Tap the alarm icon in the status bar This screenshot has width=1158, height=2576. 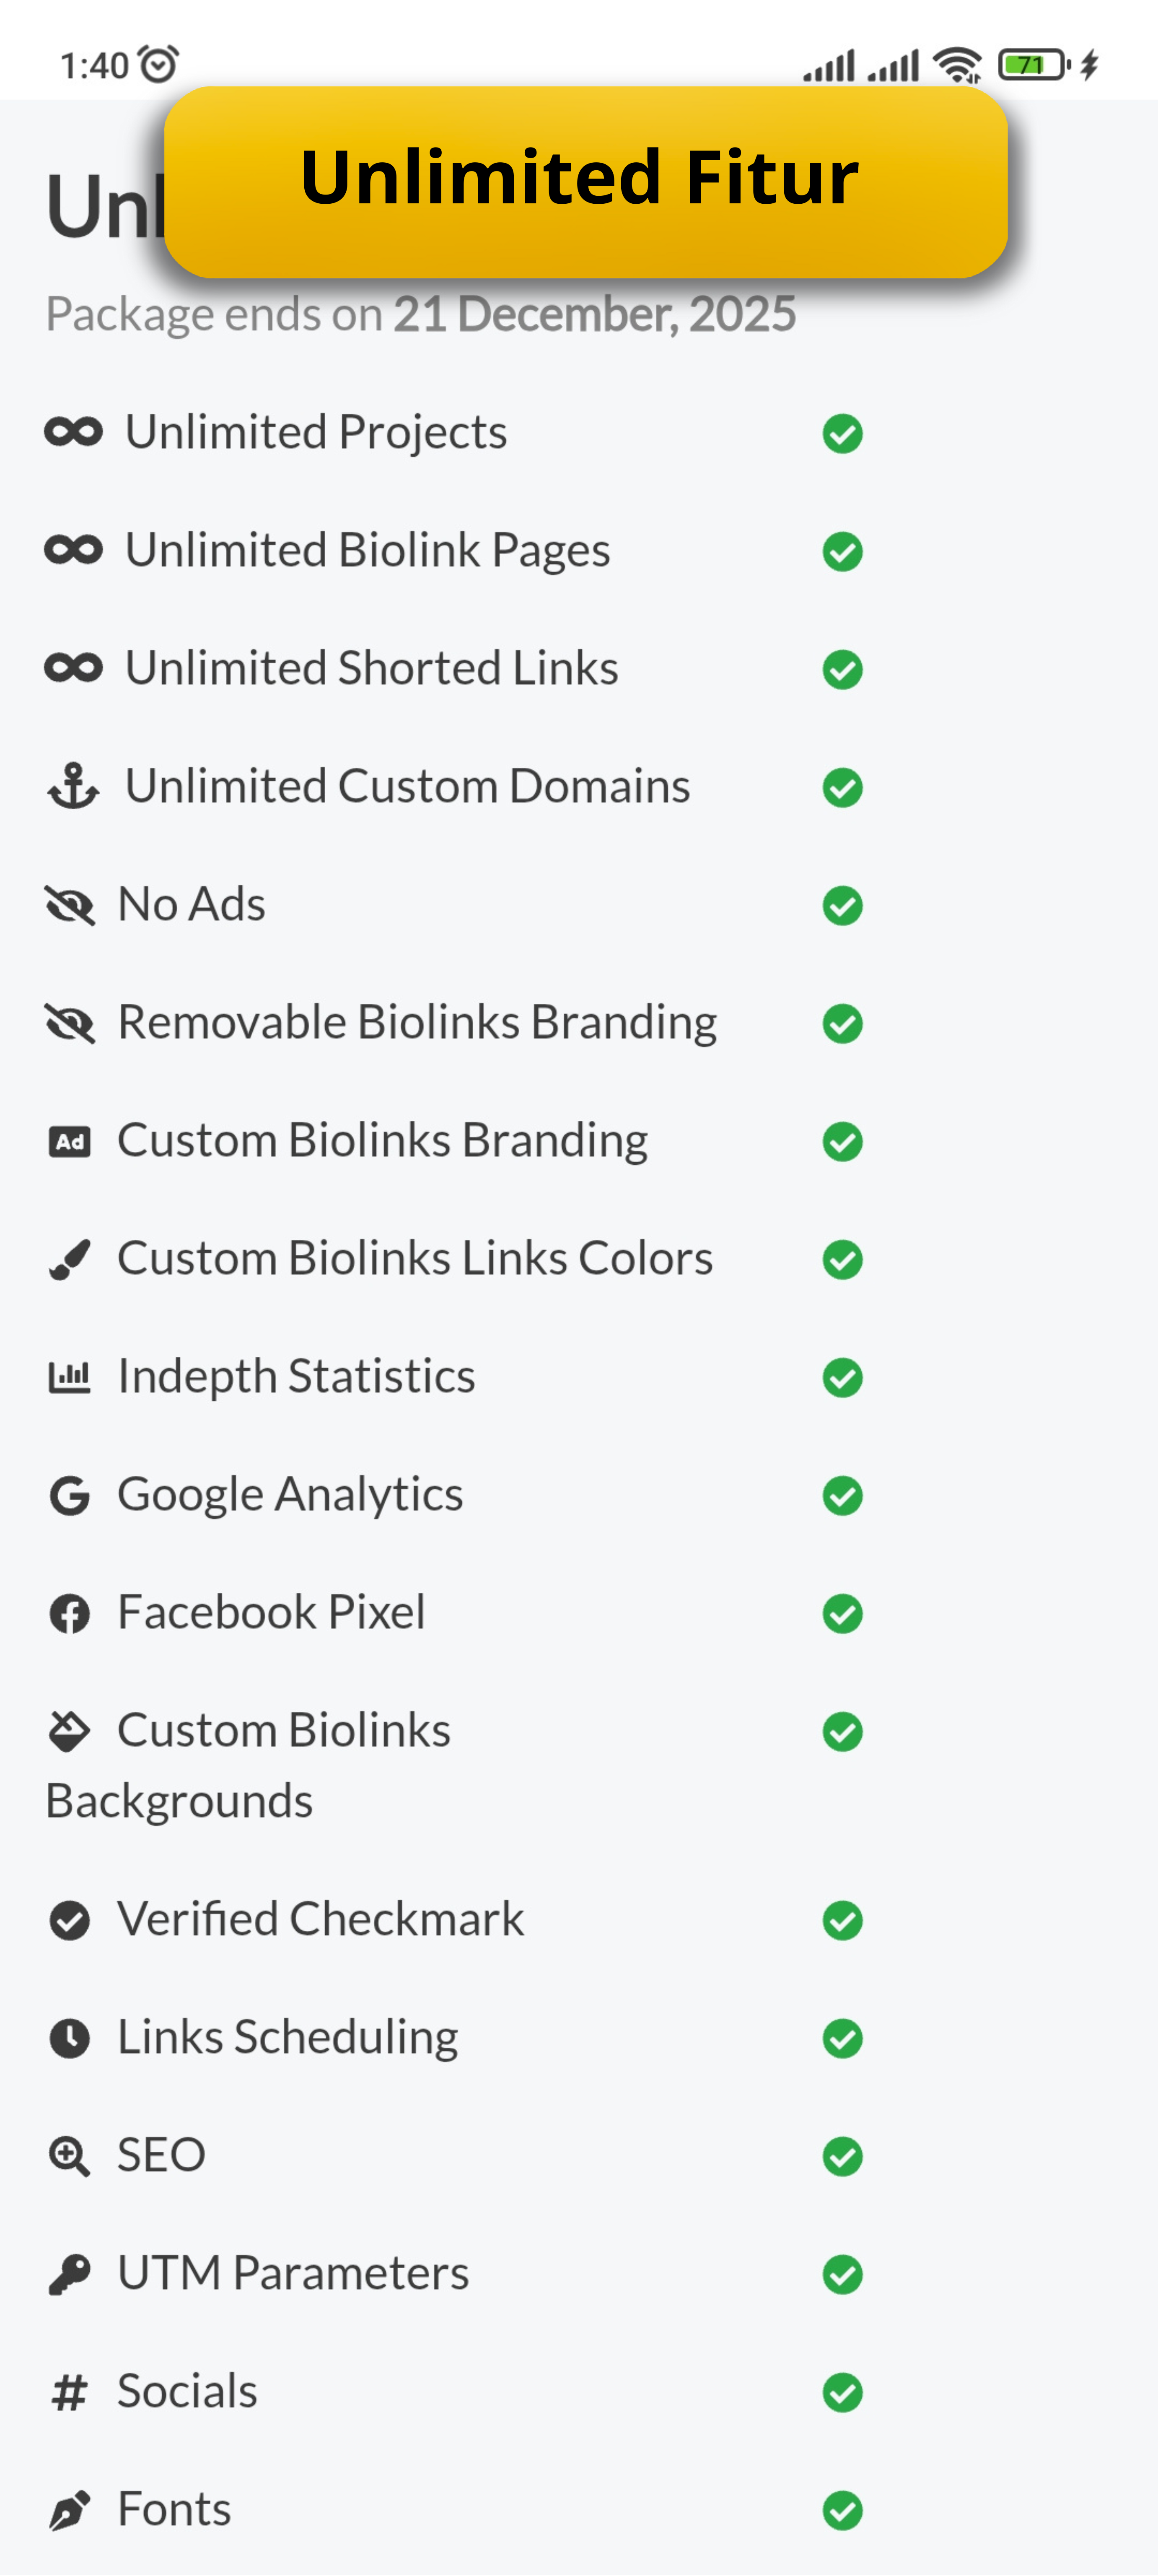point(158,65)
